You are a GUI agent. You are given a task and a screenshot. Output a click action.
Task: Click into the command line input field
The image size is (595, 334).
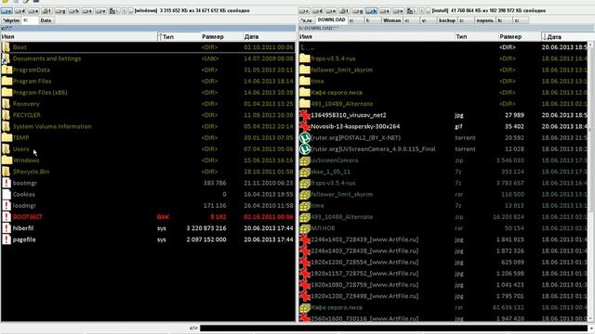394,328
